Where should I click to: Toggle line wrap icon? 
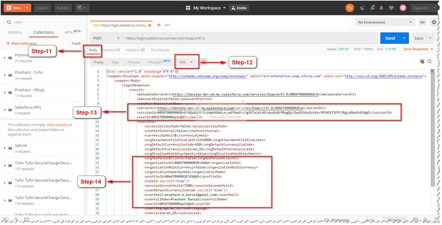point(204,62)
